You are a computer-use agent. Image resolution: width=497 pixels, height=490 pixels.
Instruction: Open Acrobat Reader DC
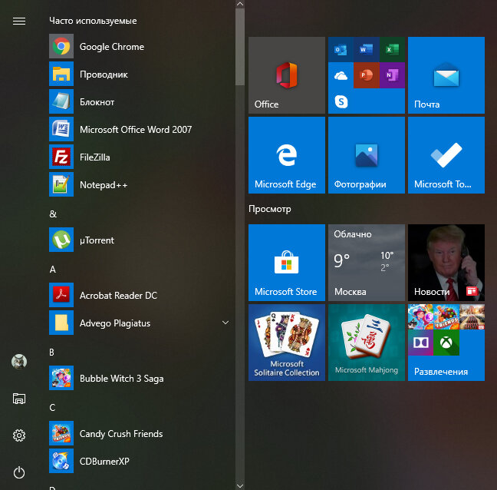click(x=140, y=295)
